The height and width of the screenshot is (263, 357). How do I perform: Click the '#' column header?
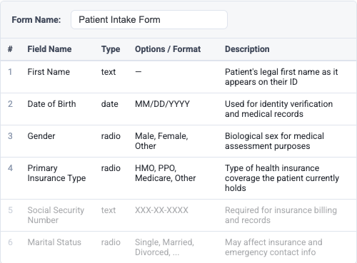click(10, 49)
